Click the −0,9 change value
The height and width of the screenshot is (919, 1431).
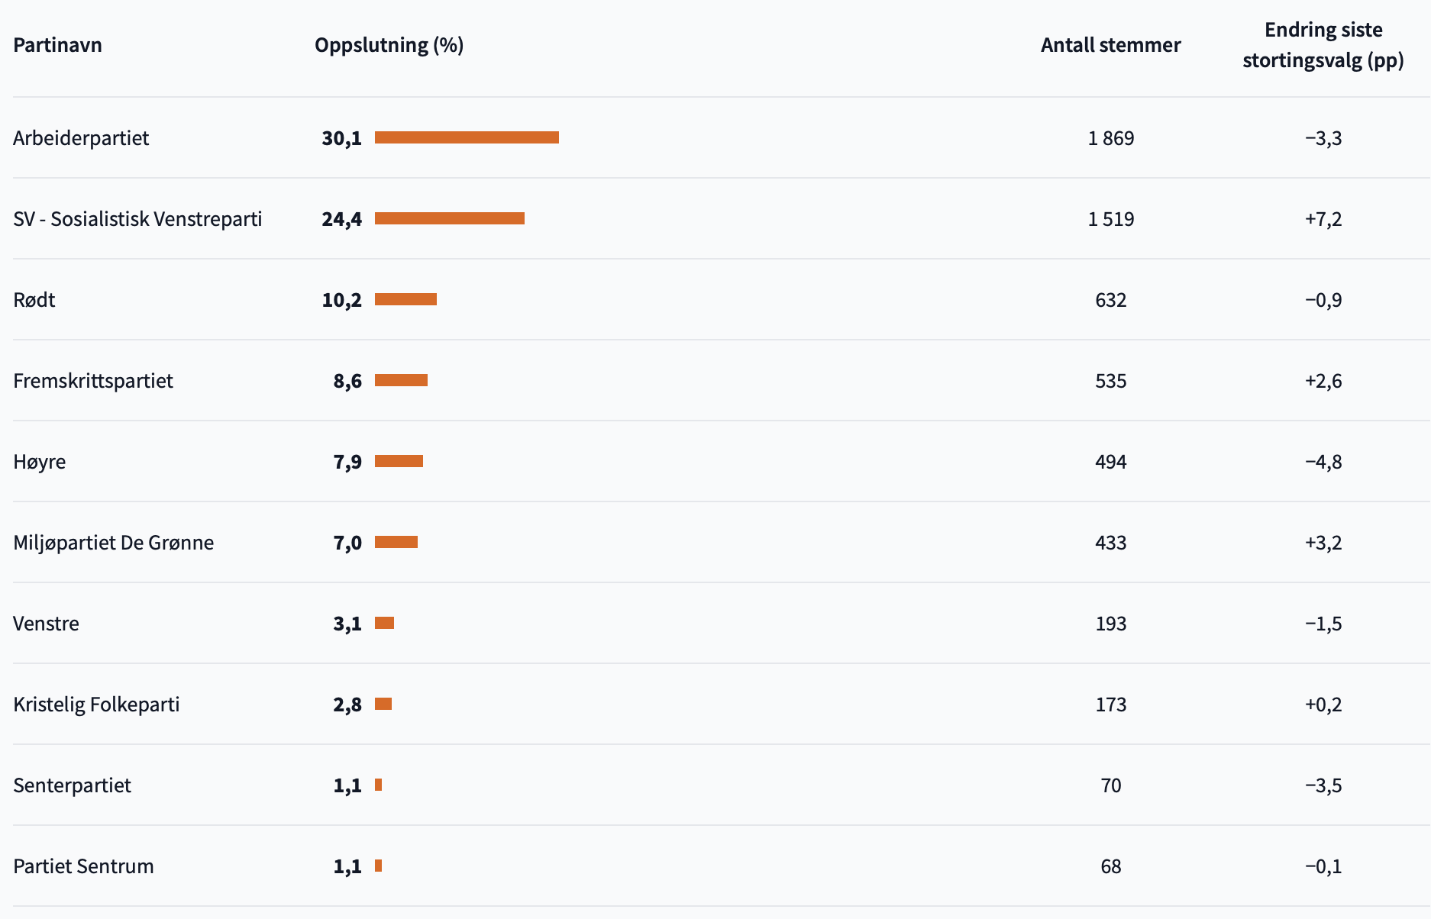(1323, 300)
